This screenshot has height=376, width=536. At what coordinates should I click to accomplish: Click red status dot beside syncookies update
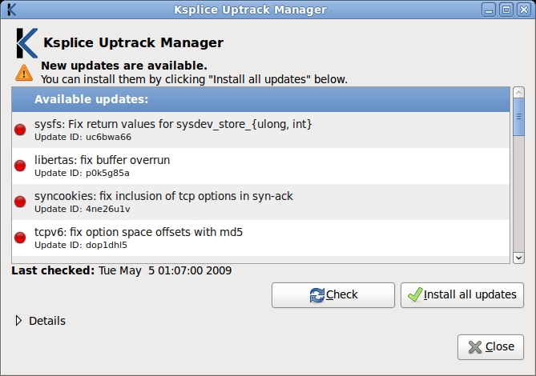(x=21, y=202)
